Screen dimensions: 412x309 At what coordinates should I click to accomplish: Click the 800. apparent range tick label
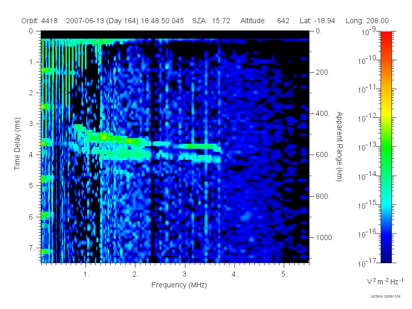click(x=323, y=196)
